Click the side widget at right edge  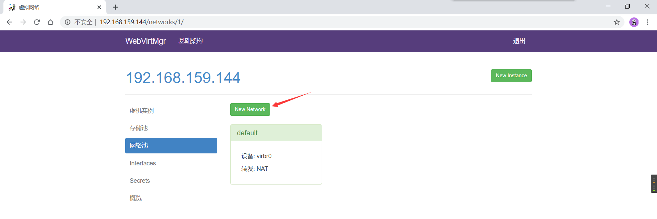(x=654, y=184)
